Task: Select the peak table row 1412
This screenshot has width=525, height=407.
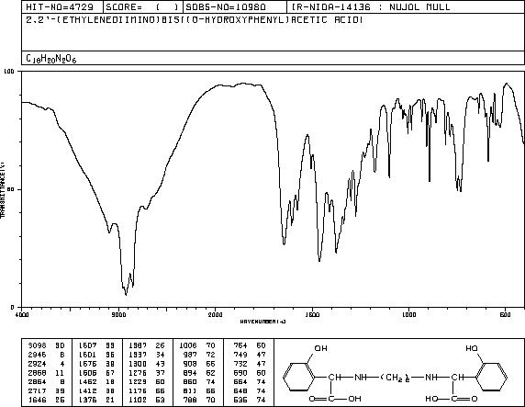Action: (x=96, y=390)
